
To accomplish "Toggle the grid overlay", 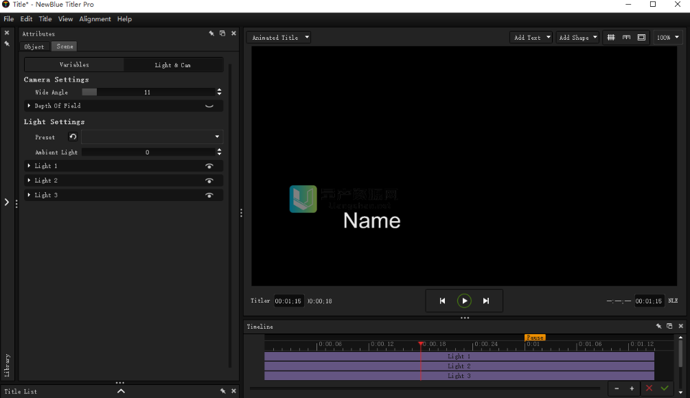I will pos(611,37).
